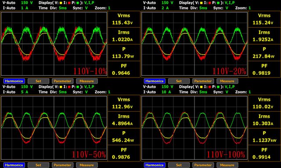
Task: Open Harmonics in the 110V-10% panel
Action: [x=14, y=81]
